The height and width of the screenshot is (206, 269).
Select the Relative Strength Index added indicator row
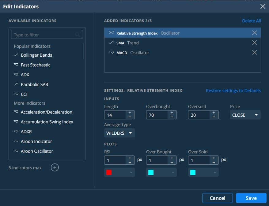pyautogui.click(x=183, y=33)
